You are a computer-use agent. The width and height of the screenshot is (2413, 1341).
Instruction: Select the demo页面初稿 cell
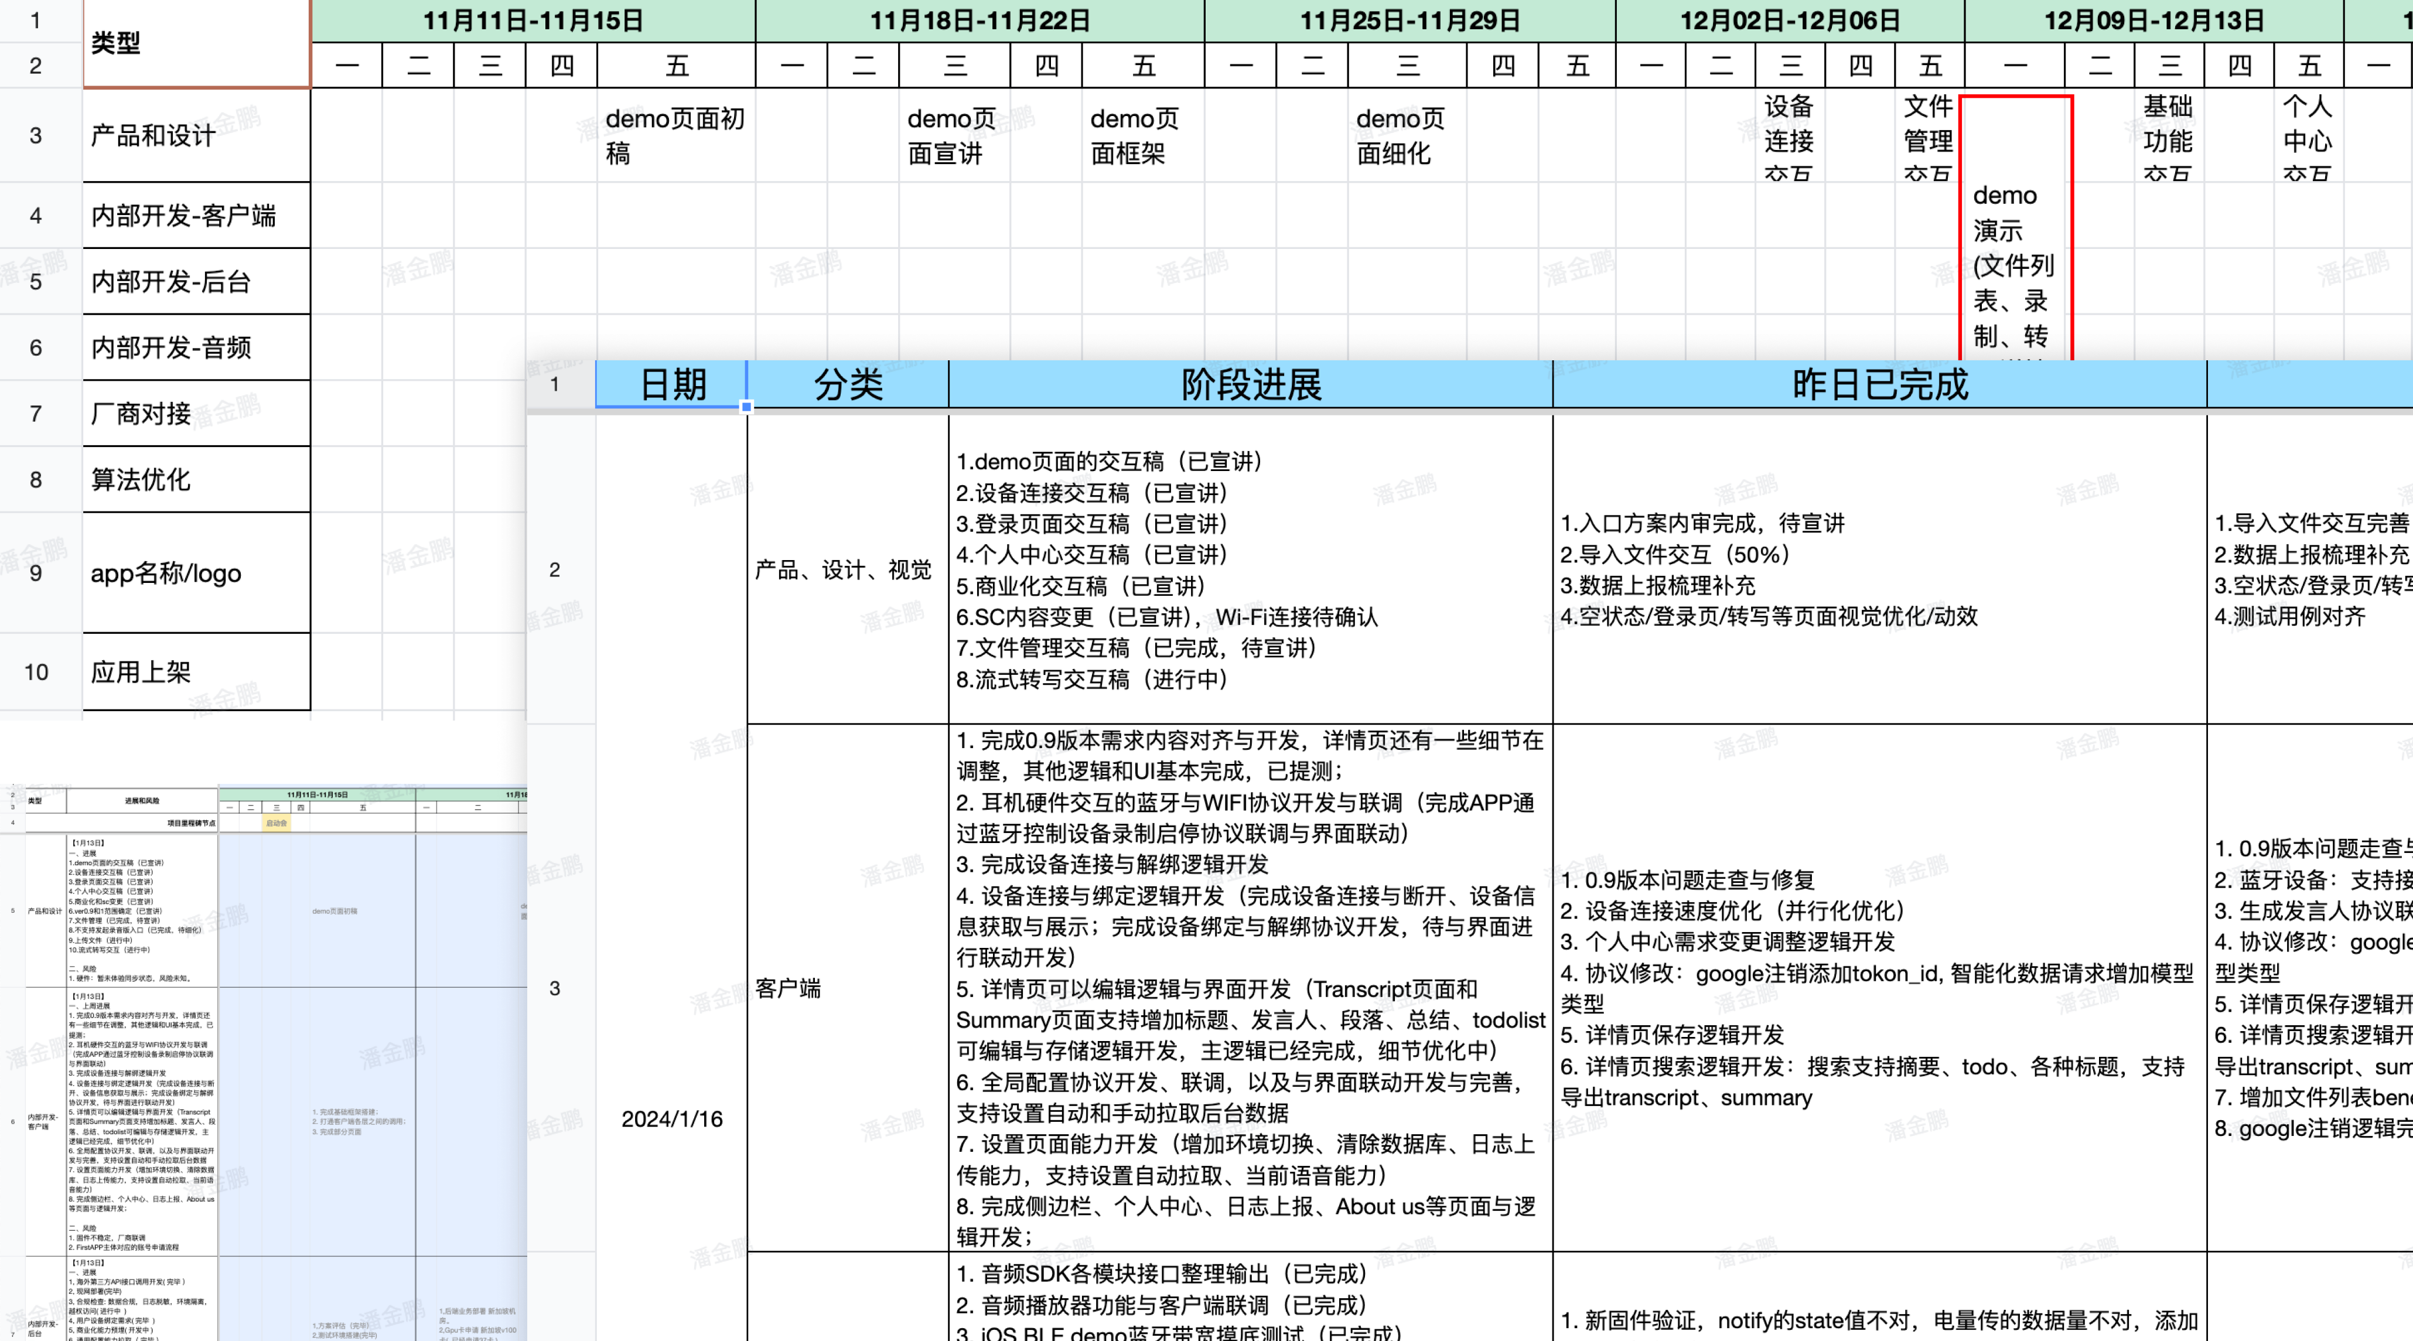[x=676, y=136]
